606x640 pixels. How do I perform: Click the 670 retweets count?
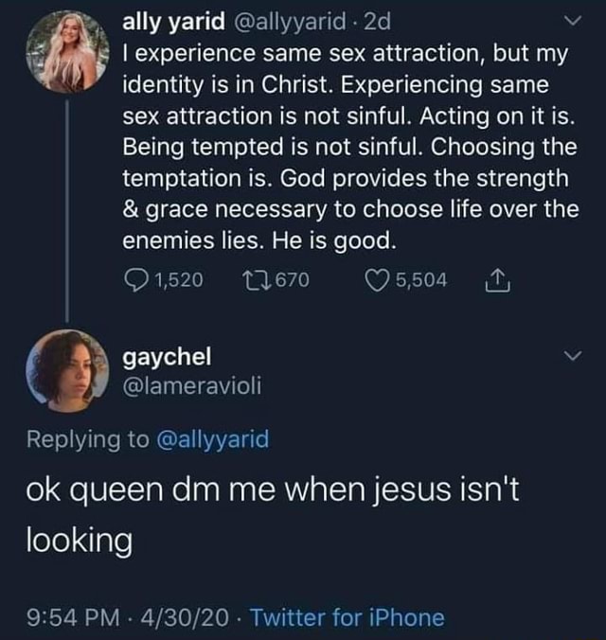pos(292,280)
